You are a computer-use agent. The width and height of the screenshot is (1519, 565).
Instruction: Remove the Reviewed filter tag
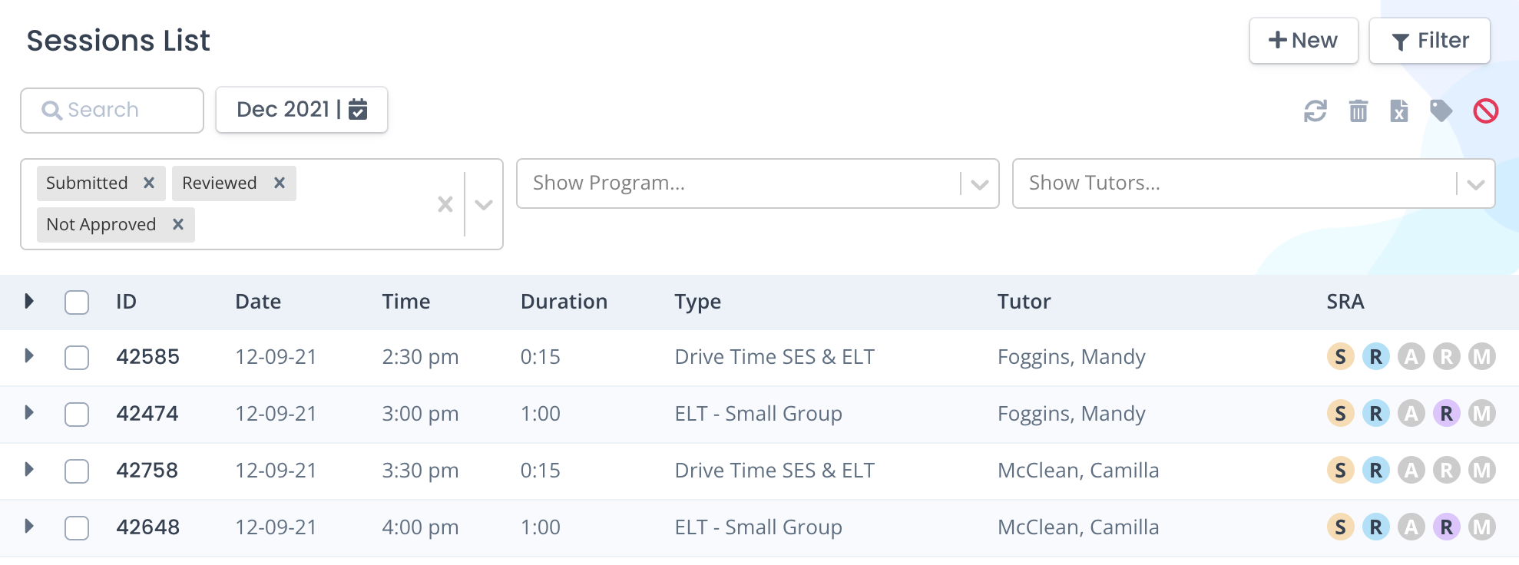click(280, 183)
